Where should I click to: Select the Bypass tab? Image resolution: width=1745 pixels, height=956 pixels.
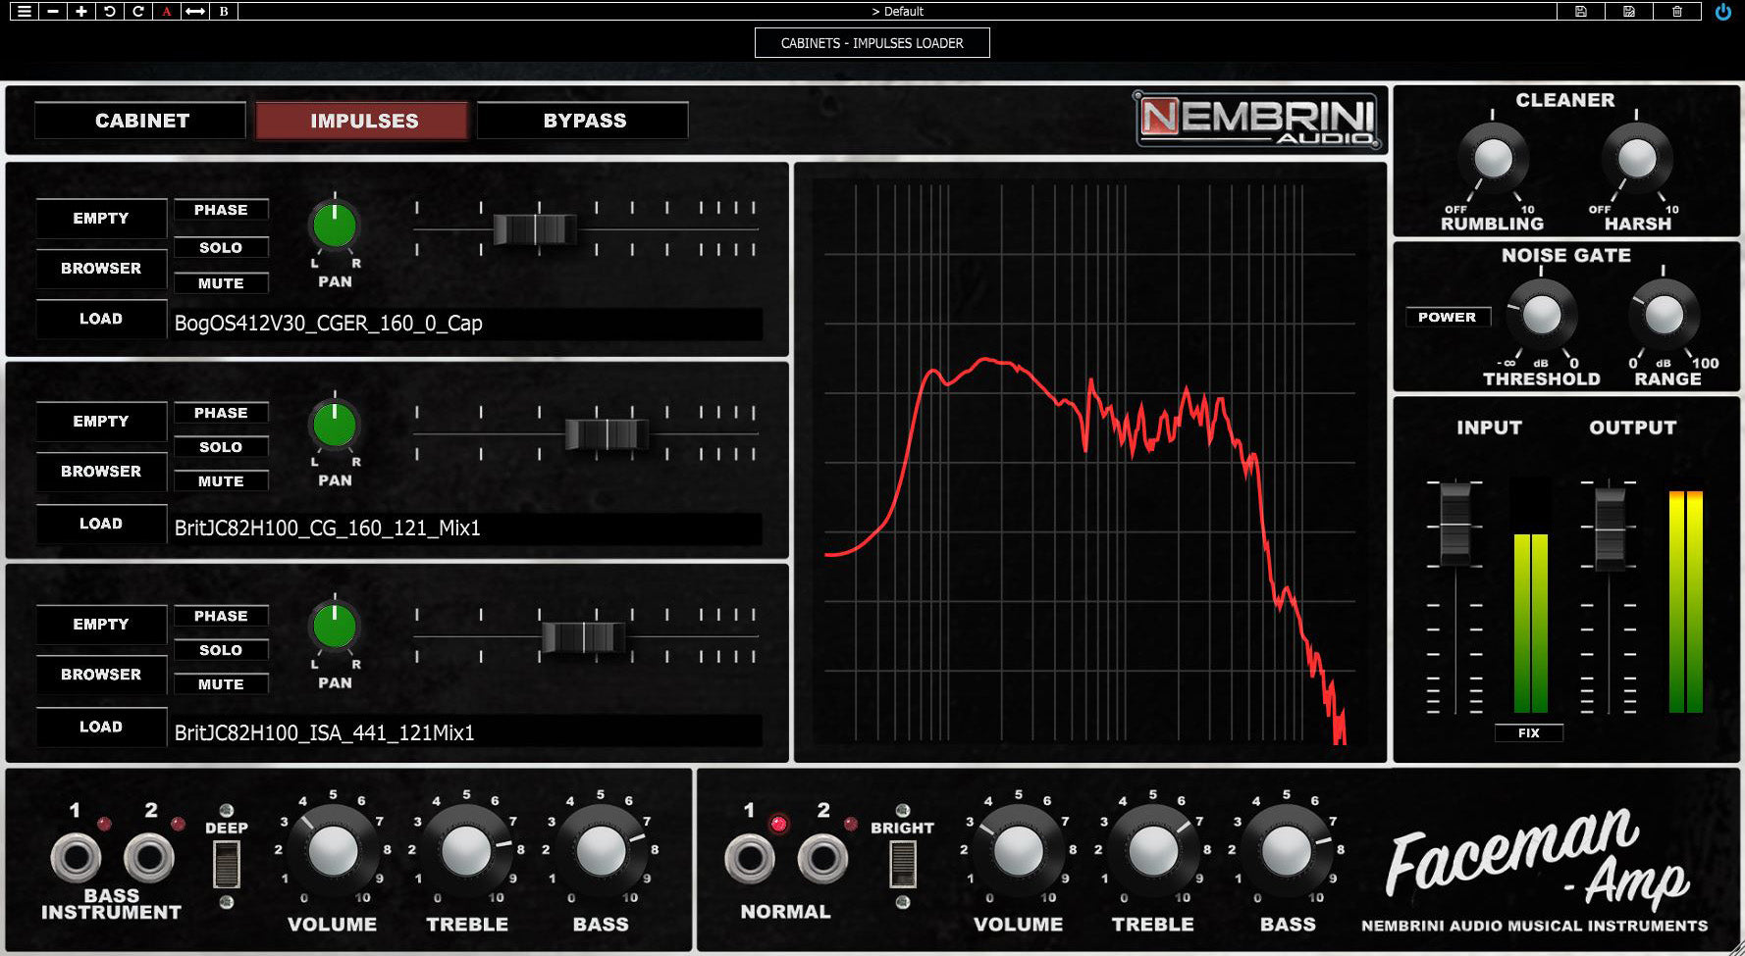584,121
